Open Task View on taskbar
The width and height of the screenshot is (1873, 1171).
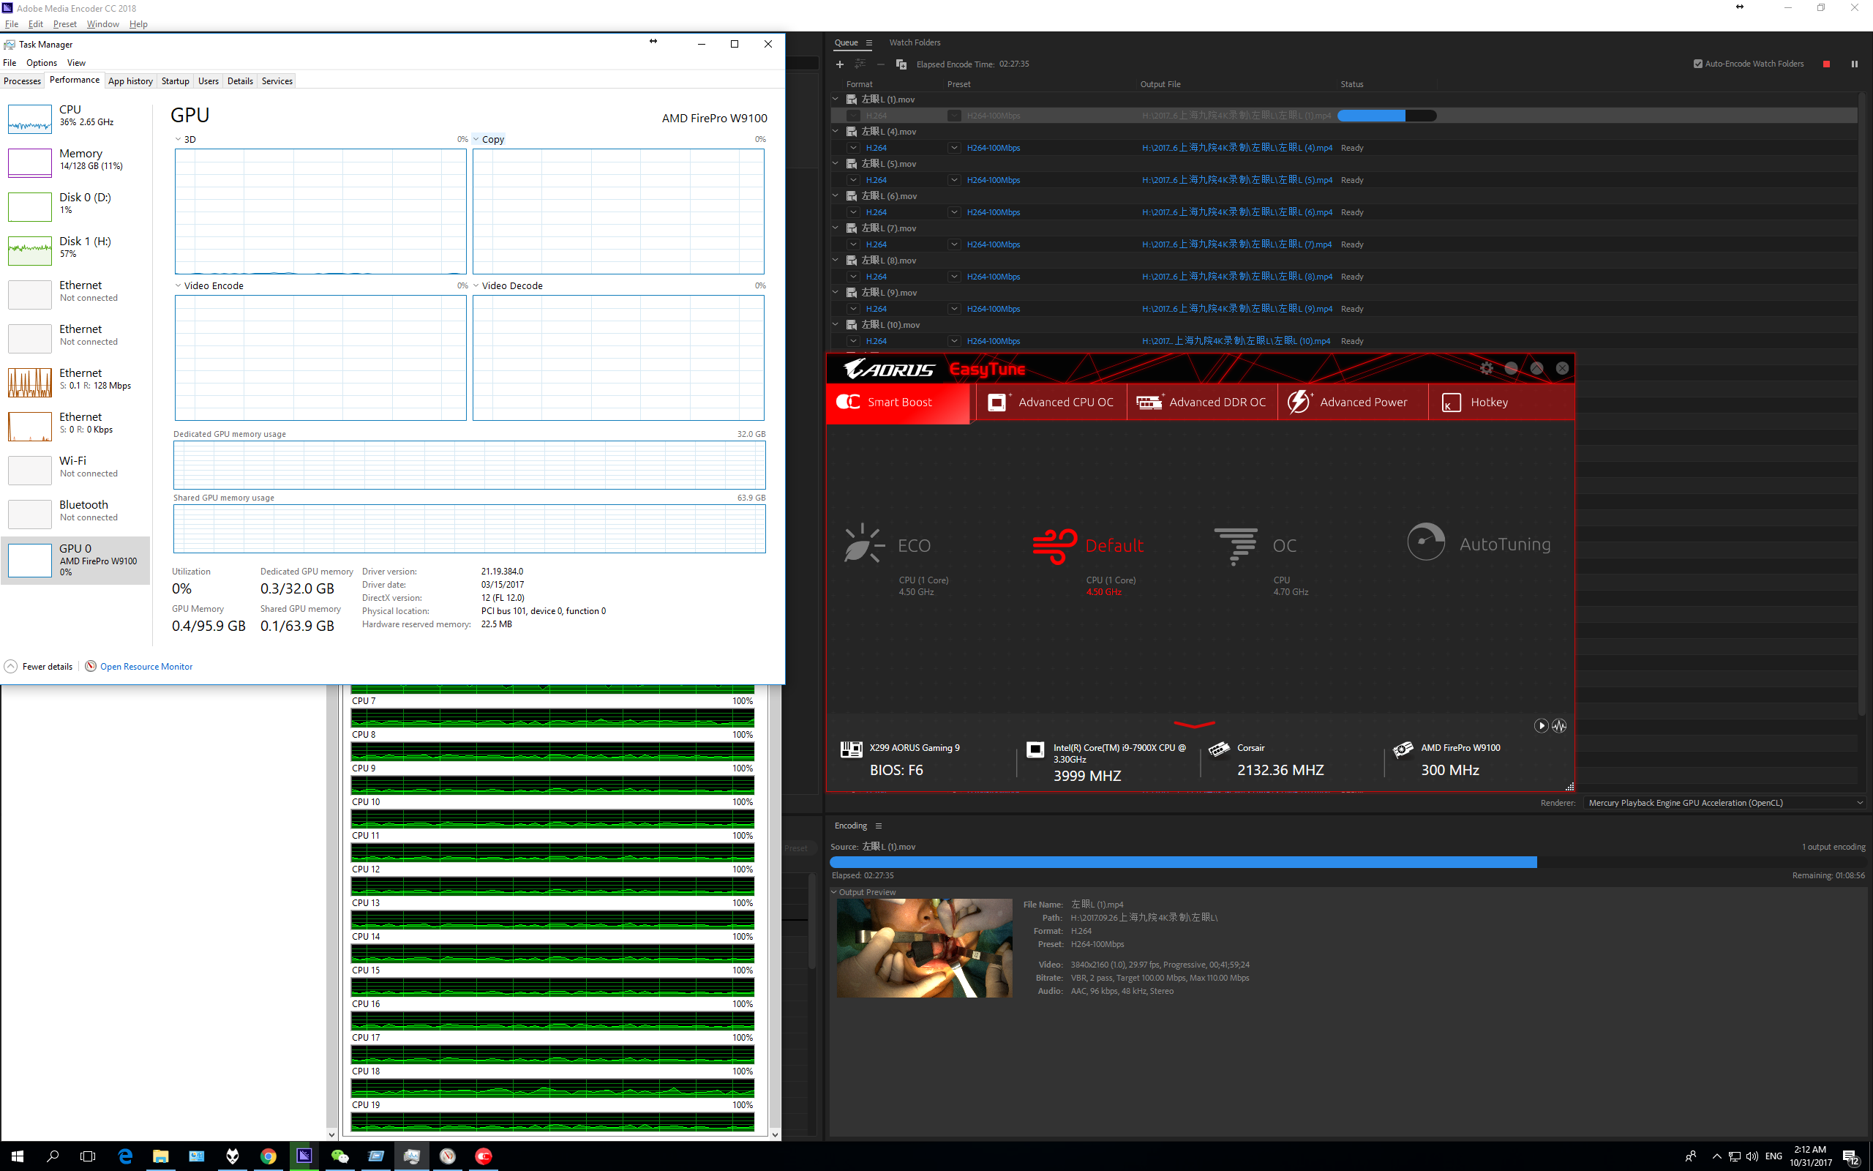click(x=89, y=1156)
